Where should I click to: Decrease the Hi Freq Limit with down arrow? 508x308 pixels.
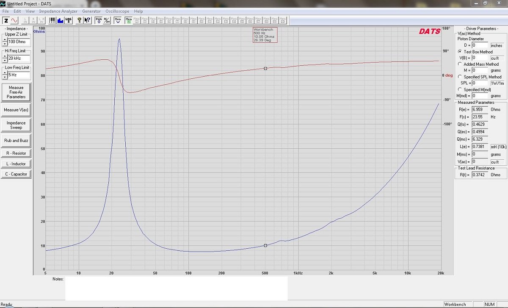(5, 61)
